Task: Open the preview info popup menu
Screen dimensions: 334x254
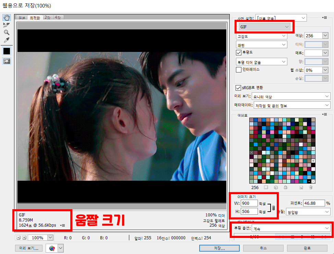Action: (x=62, y=225)
